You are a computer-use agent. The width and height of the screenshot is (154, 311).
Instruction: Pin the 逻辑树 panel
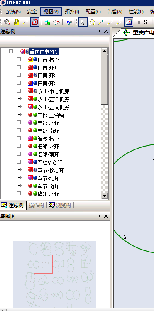99,32
